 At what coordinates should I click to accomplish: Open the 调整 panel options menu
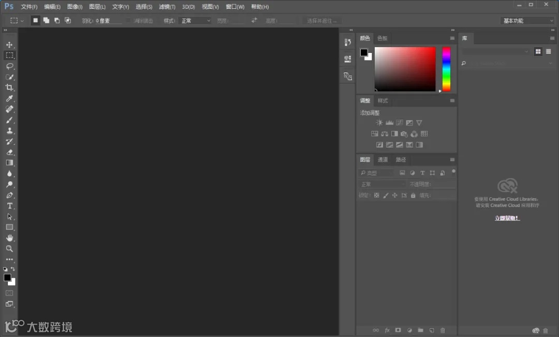452,100
